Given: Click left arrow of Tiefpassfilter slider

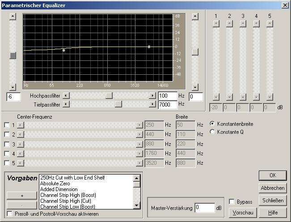Looking at the screenshot, I should pyautogui.click(x=66, y=104).
